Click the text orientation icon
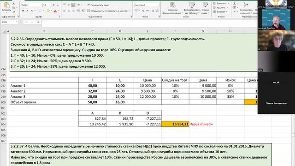This screenshot has height=166, width=295. click(x=79, y=5)
